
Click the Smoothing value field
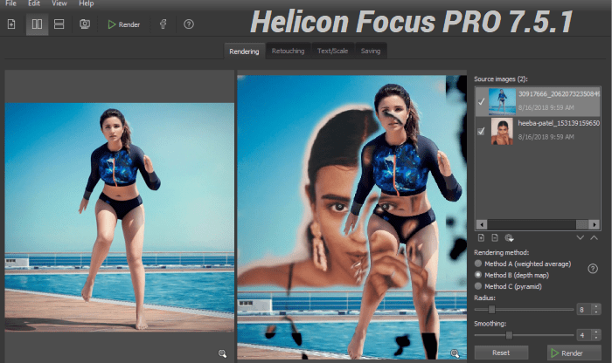coord(583,335)
